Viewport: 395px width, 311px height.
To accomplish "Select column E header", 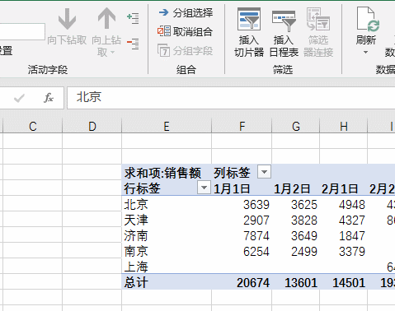I will (167, 127).
